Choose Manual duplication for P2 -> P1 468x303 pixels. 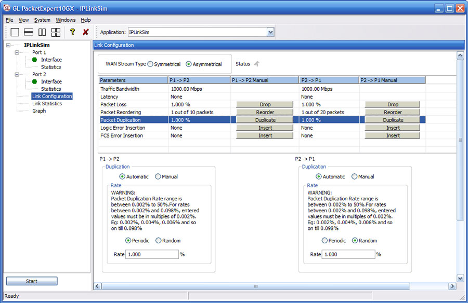coord(354,177)
